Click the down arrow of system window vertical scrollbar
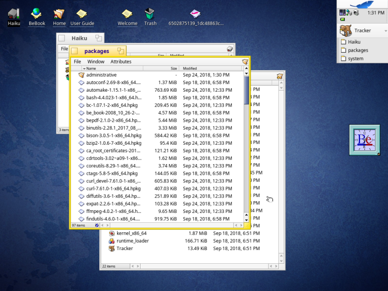 [x=281, y=261]
